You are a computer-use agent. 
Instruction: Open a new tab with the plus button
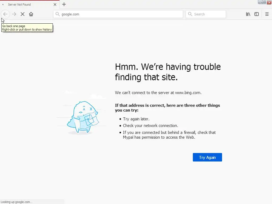pos(64,4)
